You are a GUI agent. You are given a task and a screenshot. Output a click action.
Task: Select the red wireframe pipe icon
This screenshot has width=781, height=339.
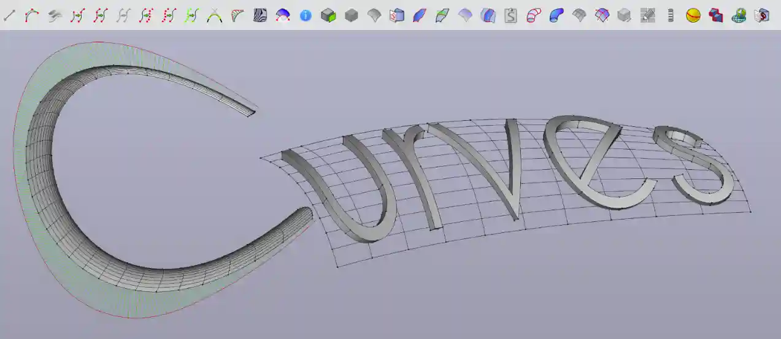click(533, 15)
